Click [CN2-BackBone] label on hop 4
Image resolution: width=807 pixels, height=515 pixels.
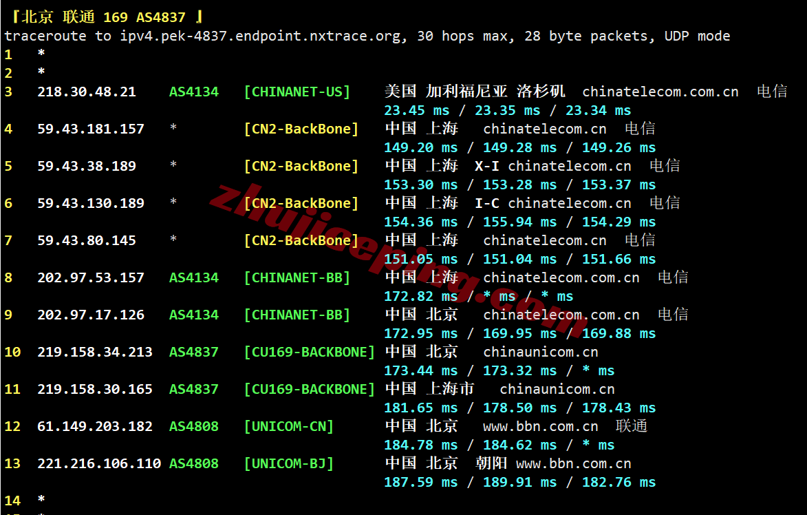(301, 129)
